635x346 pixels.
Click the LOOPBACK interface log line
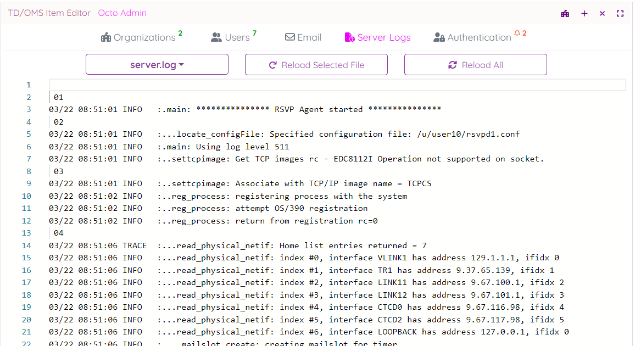click(309, 332)
